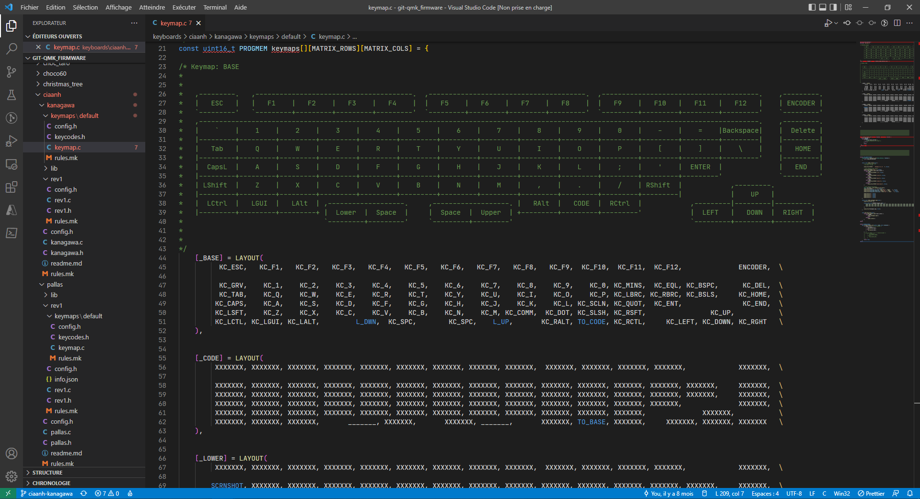
Task: Toggle the bottom panel layout button
Action: [x=823, y=7]
